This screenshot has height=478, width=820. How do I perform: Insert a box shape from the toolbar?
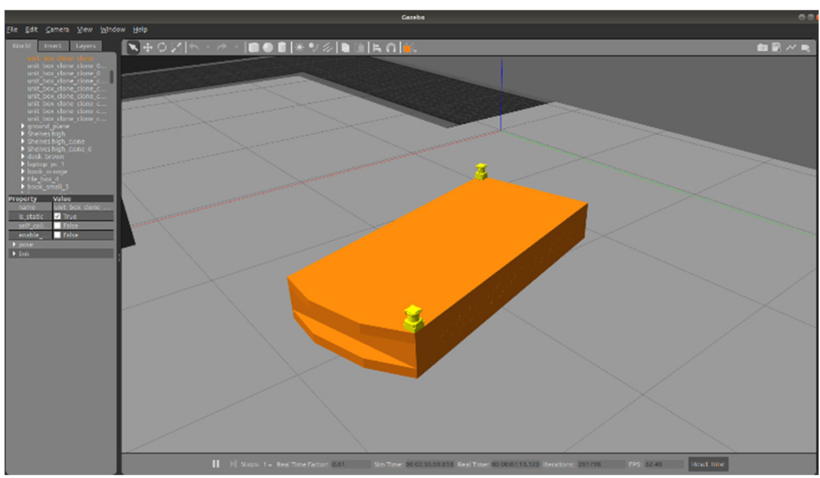pyautogui.click(x=254, y=48)
